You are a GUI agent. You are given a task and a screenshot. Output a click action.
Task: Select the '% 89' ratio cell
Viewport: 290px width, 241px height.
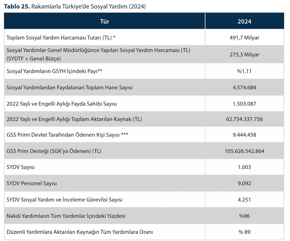(x=244, y=232)
